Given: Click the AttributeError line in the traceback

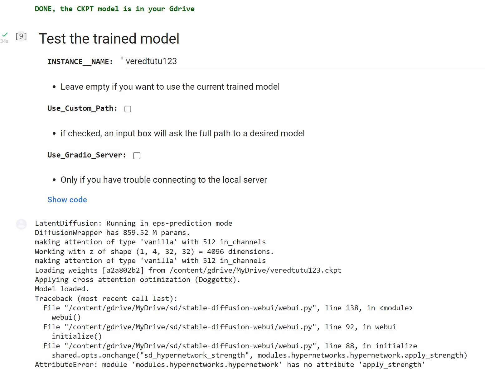Looking at the screenshot, I should point(229,364).
